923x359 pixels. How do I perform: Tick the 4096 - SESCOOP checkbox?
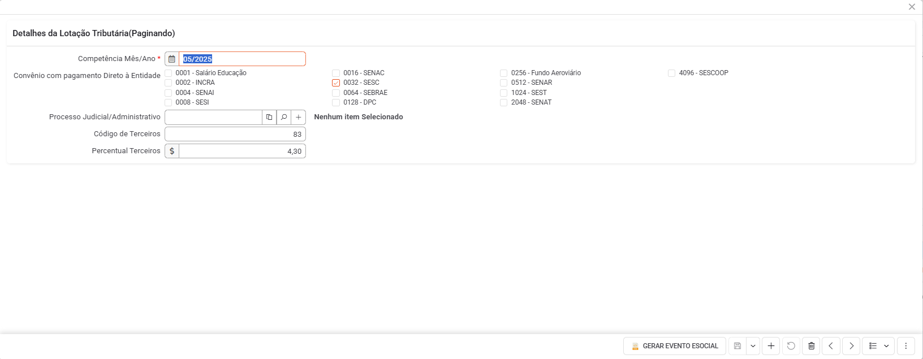coord(672,73)
